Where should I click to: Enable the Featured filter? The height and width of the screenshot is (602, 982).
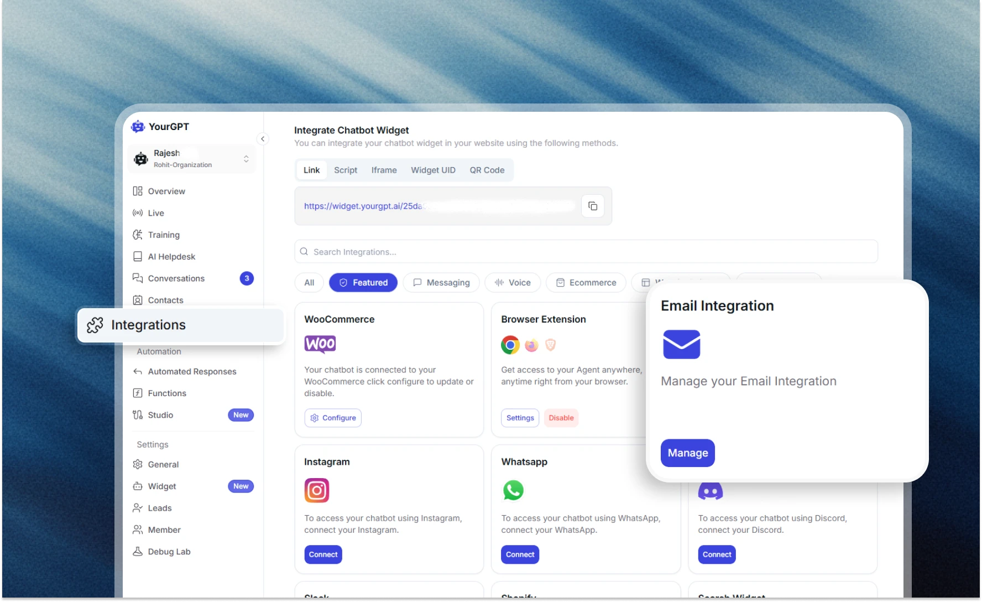(x=363, y=282)
